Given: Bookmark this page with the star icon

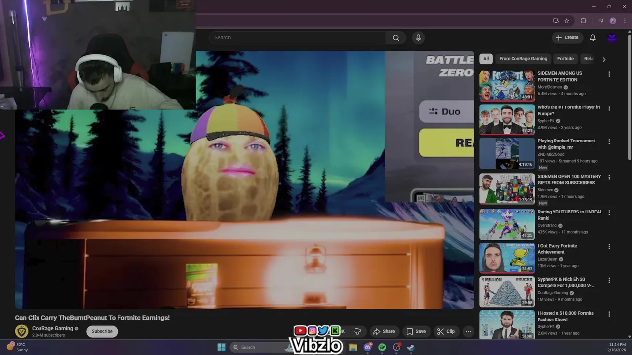Looking at the screenshot, I should [567, 21].
